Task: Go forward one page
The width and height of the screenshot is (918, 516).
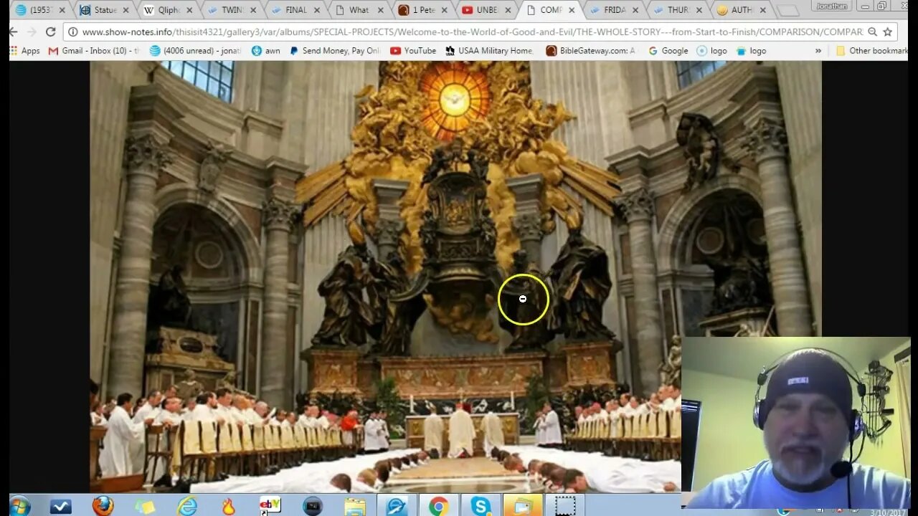Action: (x=32, y=32)
